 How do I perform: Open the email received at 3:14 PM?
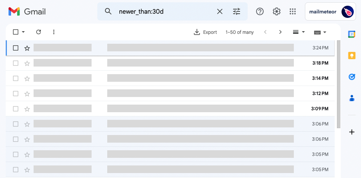tap(170, 78)
